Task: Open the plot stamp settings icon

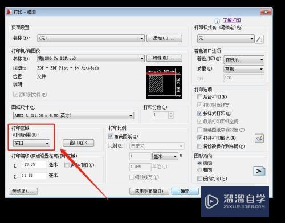Action: (259, 138)
